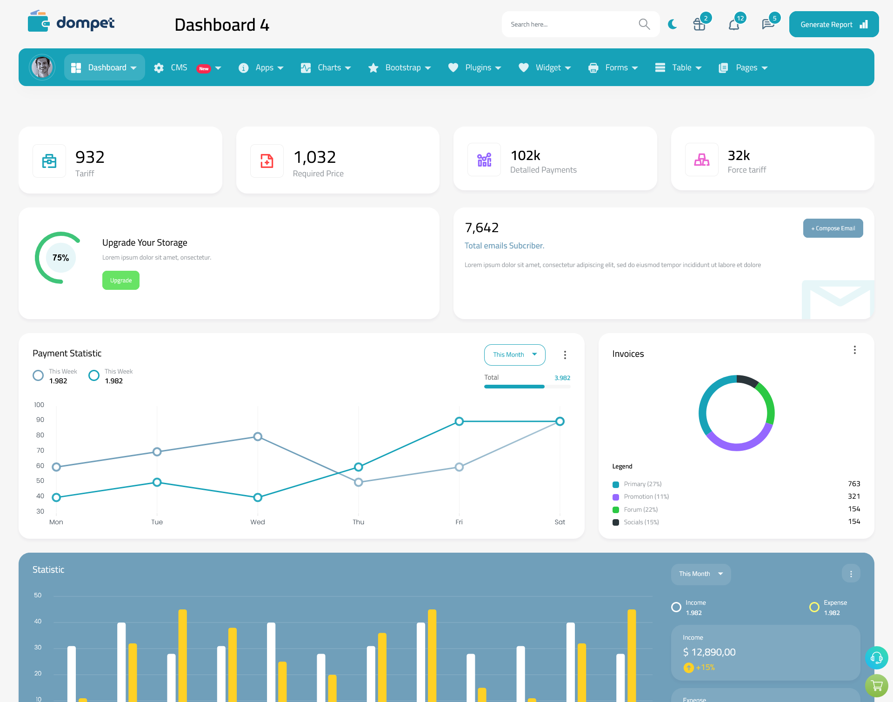Expand the Dashboard navigation dropdown
Screen dimensions: 893x702
click(134, 67)
